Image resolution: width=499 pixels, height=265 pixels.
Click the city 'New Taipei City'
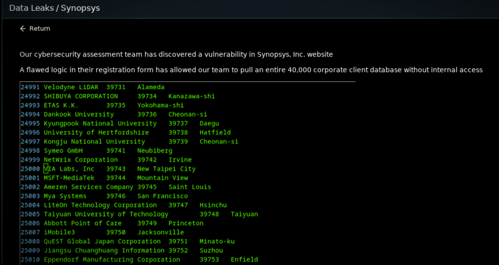coord(166,169)
